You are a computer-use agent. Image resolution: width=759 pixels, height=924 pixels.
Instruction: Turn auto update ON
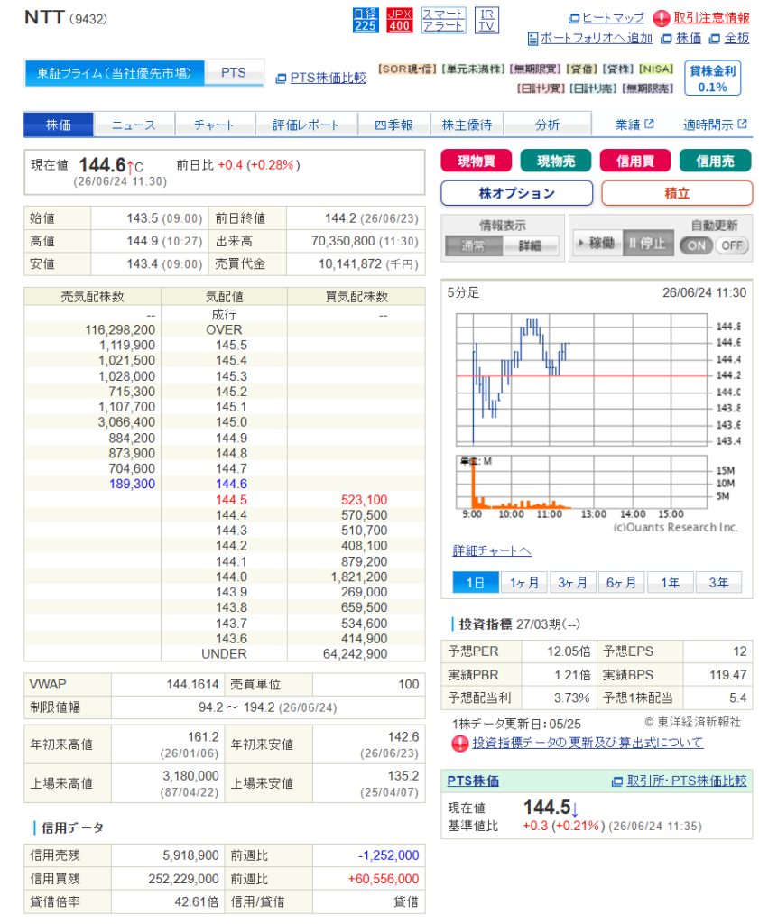pyautogui.click(x=697, y=245)
